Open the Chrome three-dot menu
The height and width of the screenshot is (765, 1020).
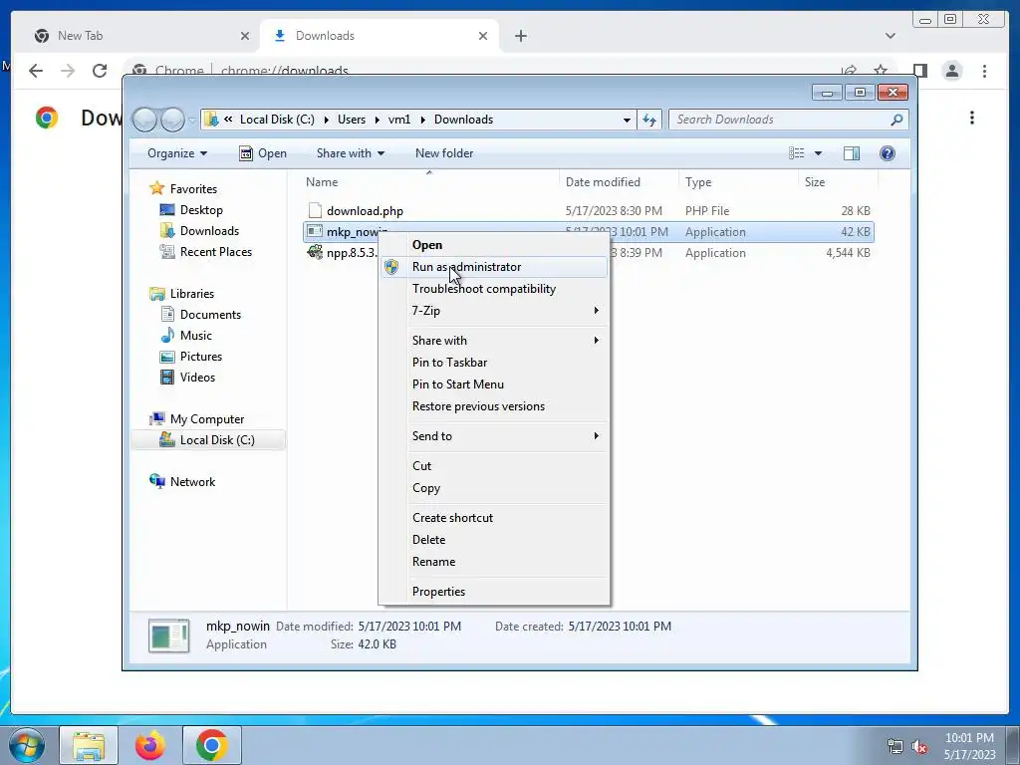[x=985, y=71]
